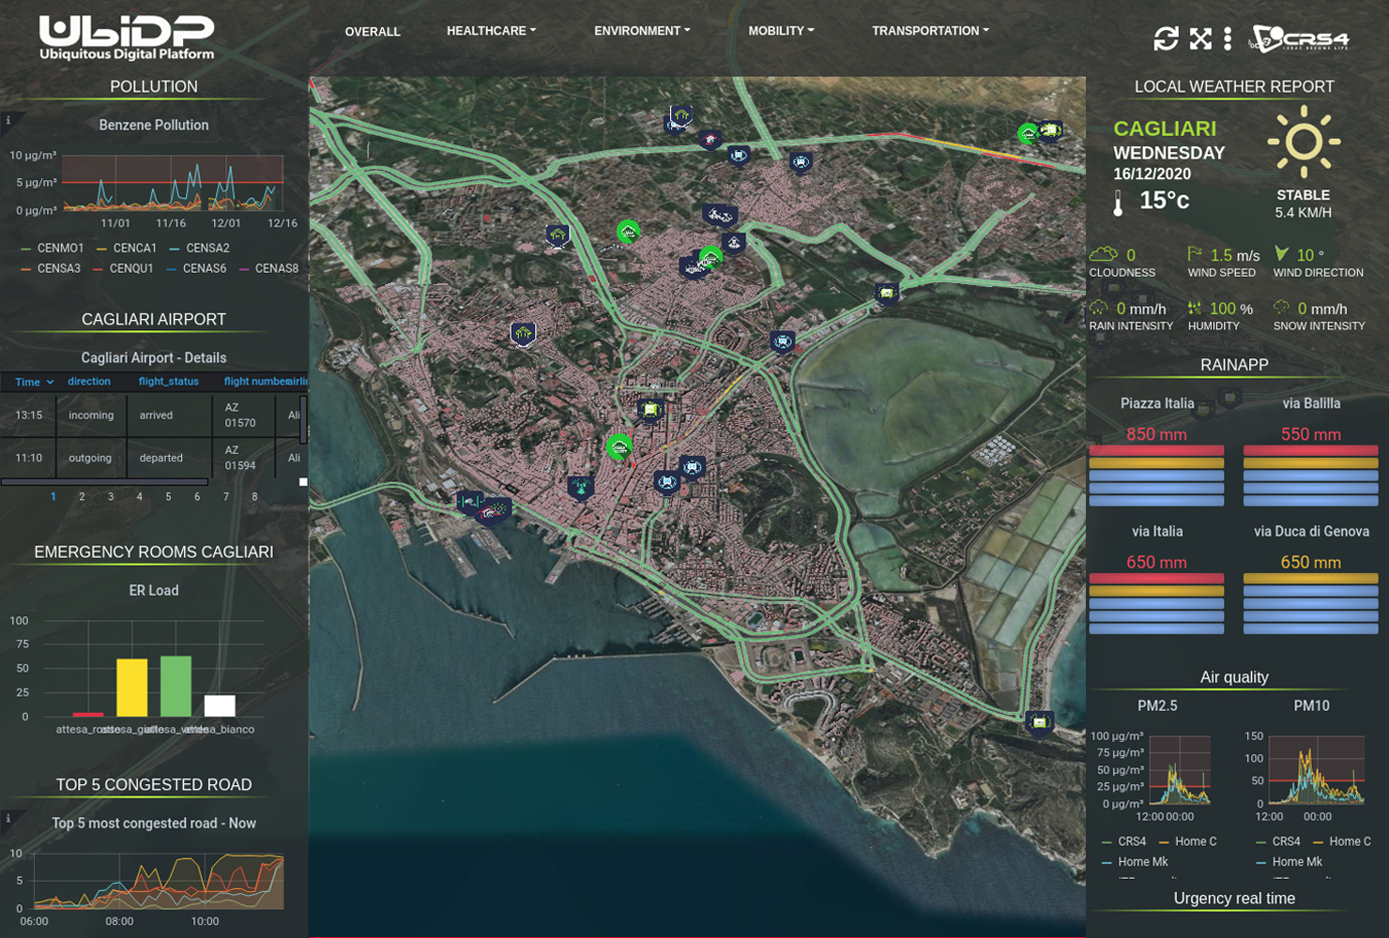Viewport: 1389px width, 938px height.
Task: Select the Overall tab
Action: tap(373, 32)
